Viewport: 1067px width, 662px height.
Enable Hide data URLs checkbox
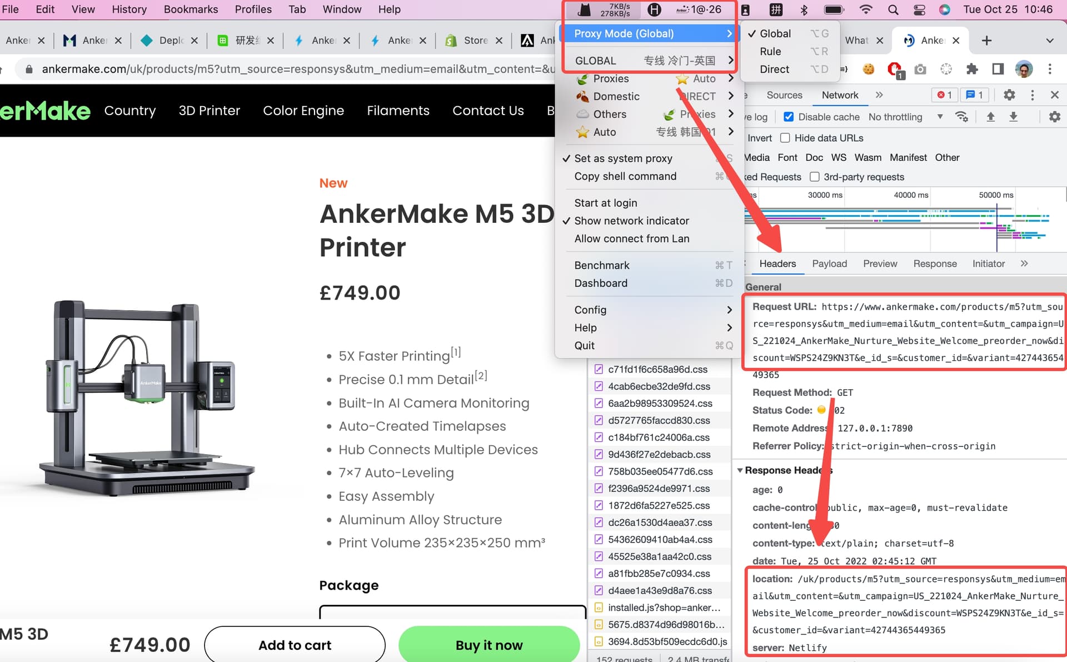(785, 138)
